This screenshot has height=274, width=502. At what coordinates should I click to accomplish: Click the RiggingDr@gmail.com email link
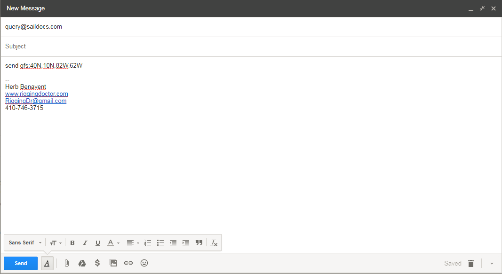coord(36,101)
